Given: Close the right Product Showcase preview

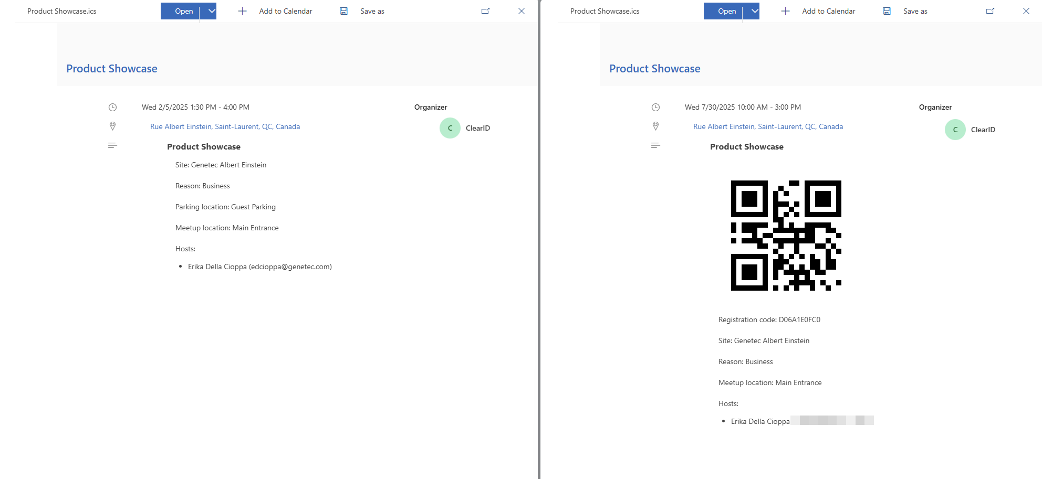Looking at the screenshot, I should coord(1026,11).
